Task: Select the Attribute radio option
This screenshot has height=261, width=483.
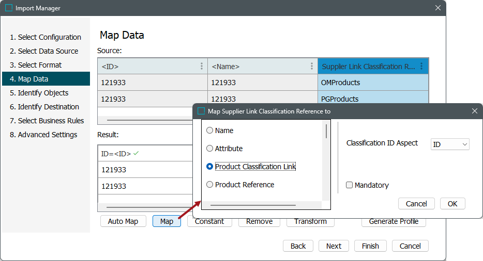Action: [x=210, y=149]
